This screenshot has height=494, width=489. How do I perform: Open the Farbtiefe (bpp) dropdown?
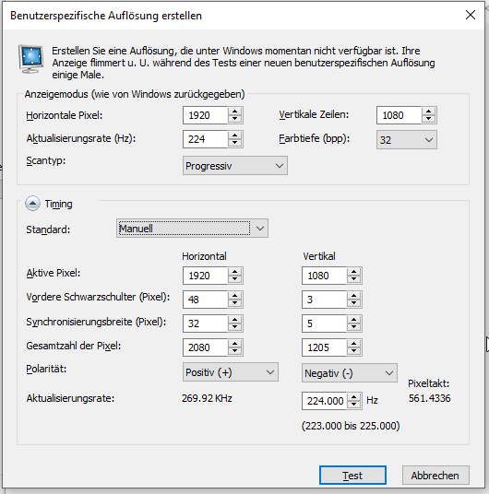tap(407, 139)
